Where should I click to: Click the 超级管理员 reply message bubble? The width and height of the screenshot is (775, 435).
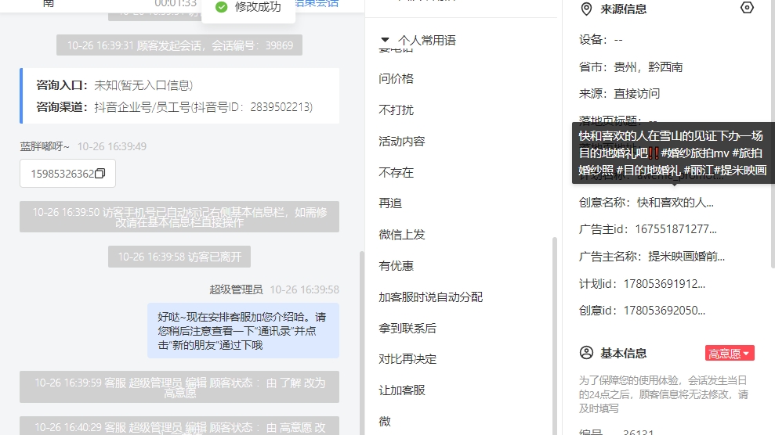(243, 331)
